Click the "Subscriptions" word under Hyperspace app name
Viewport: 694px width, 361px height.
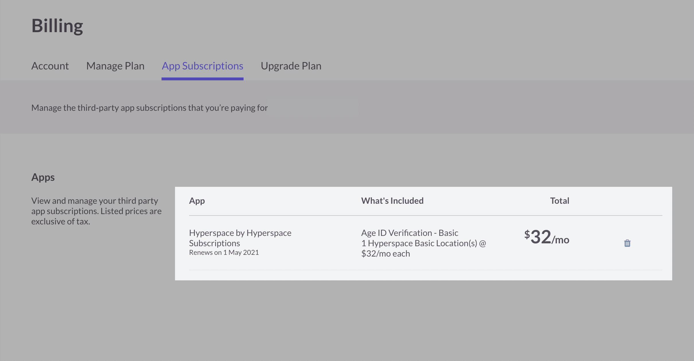[x=214, y=243]
